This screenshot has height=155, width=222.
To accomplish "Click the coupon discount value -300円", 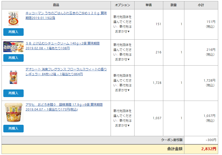I will pyautogui.click(x=211, y=140).
